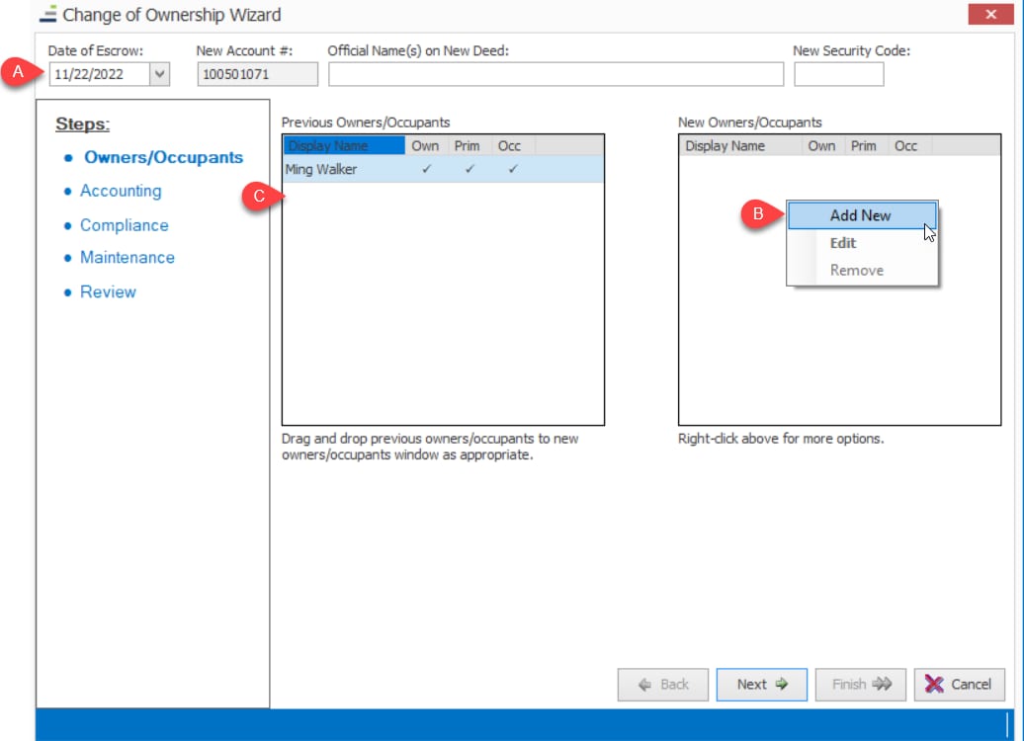Click the Back button
The height and width of the screenshot is (741, 1024).
(663, 685)
